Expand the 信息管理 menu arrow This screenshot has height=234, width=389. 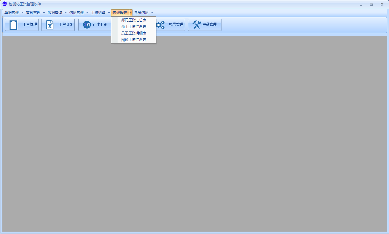click(x=87, y=13)
